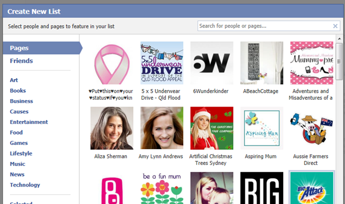
Task: Select the 5 x 5 Underwear Drive thumbnail
Action: [162, 63]
